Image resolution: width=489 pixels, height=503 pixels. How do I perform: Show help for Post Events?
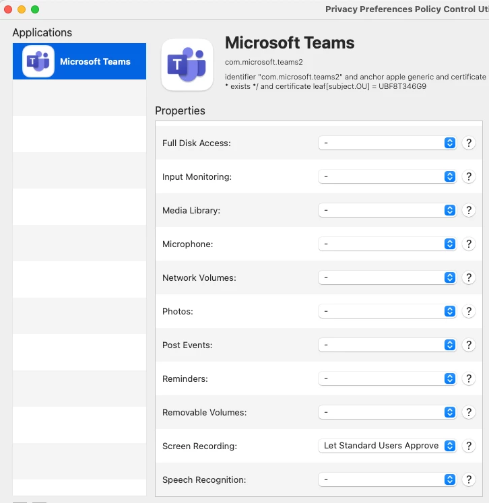469,345
